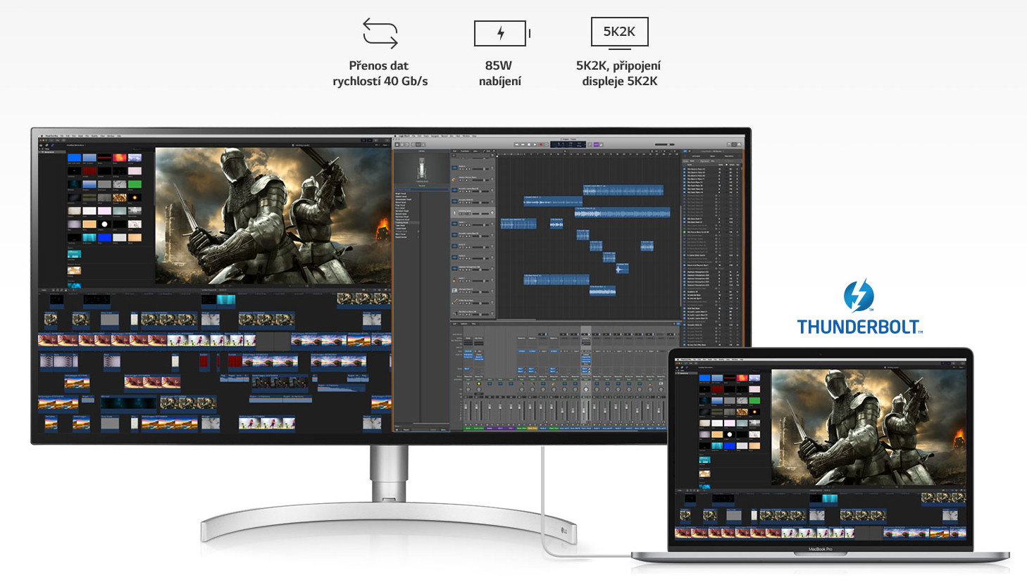This screenshot has width=1027, height=587.
Task: Click the 5K2K display icon
Action: click(619, 34)
